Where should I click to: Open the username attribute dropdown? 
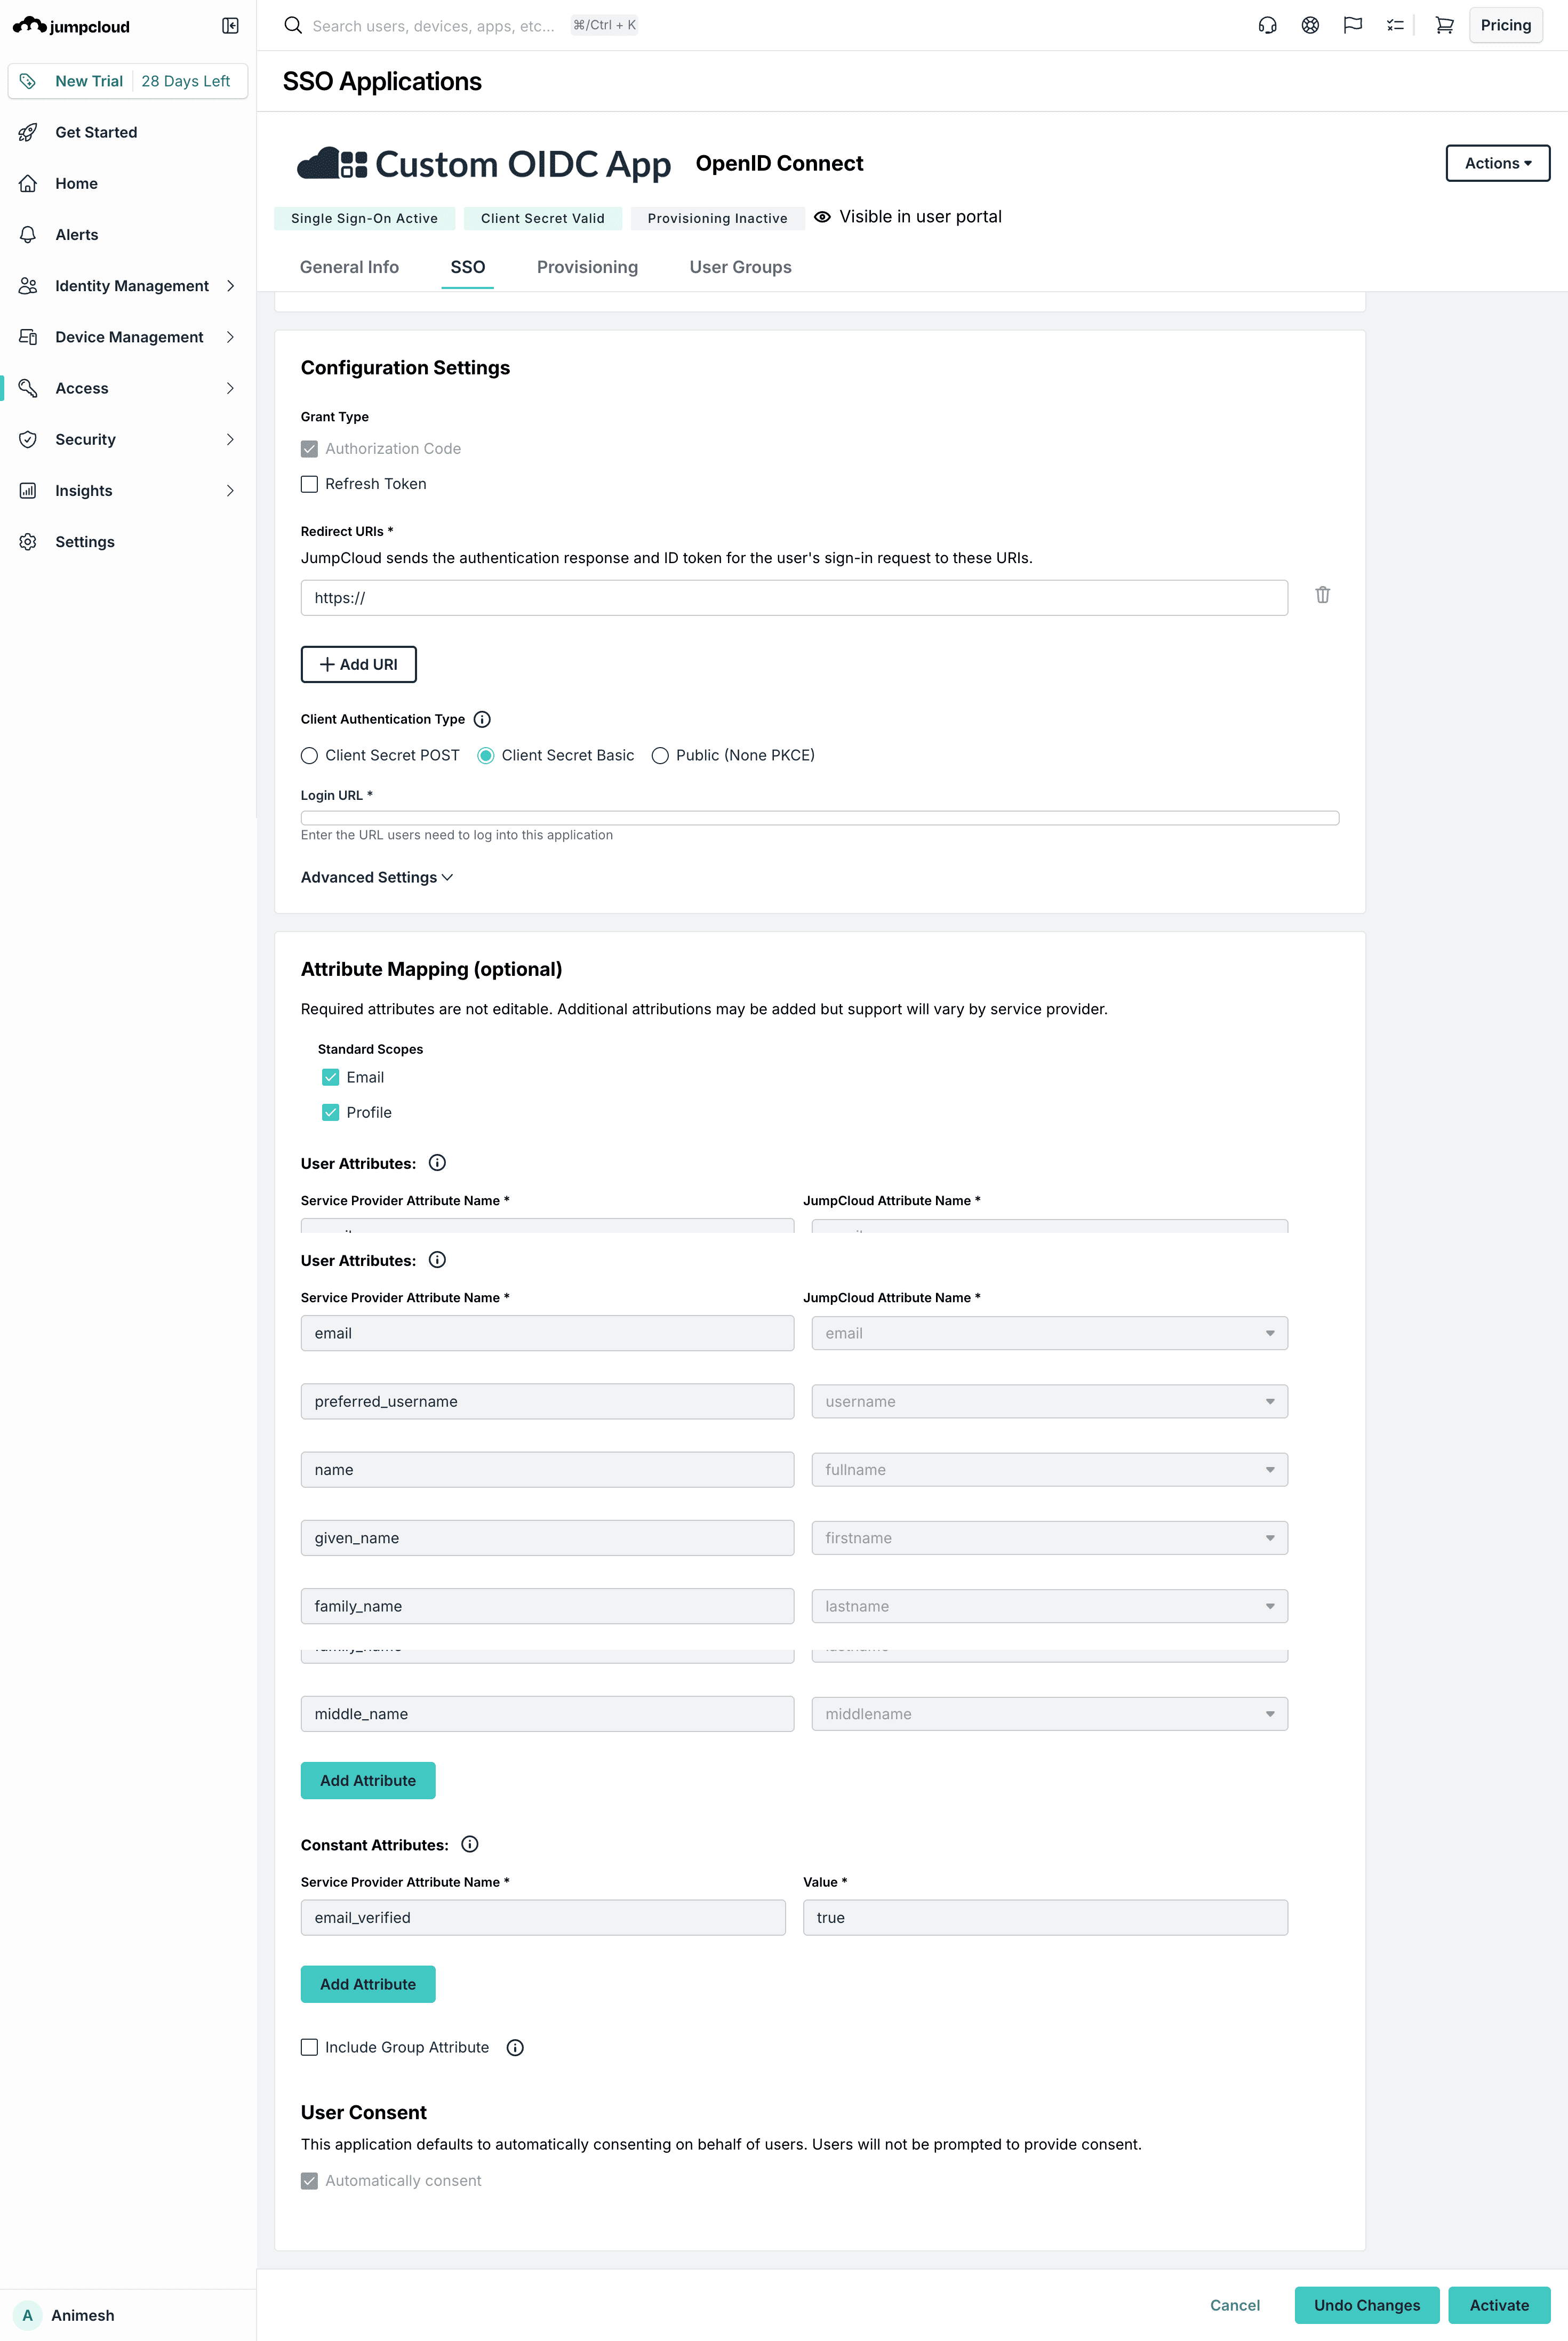coord(1049,1401)
